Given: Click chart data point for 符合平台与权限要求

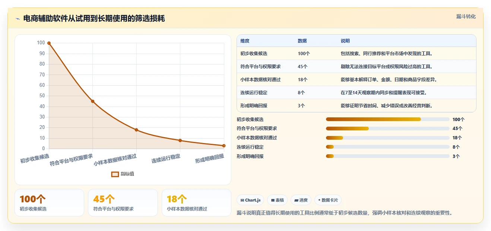Looking at the screenshot, I should pyautogui.click(x=93, y=101).
